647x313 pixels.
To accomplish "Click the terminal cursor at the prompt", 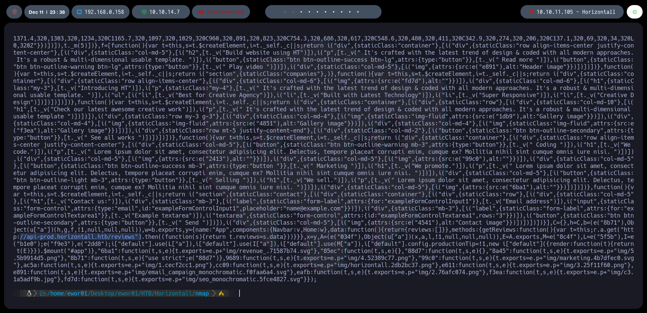I will click(240, 293).
